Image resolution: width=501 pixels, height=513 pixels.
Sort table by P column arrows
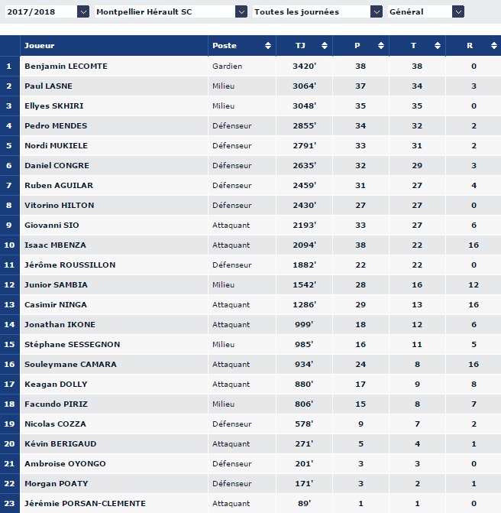tap(381, 45)
